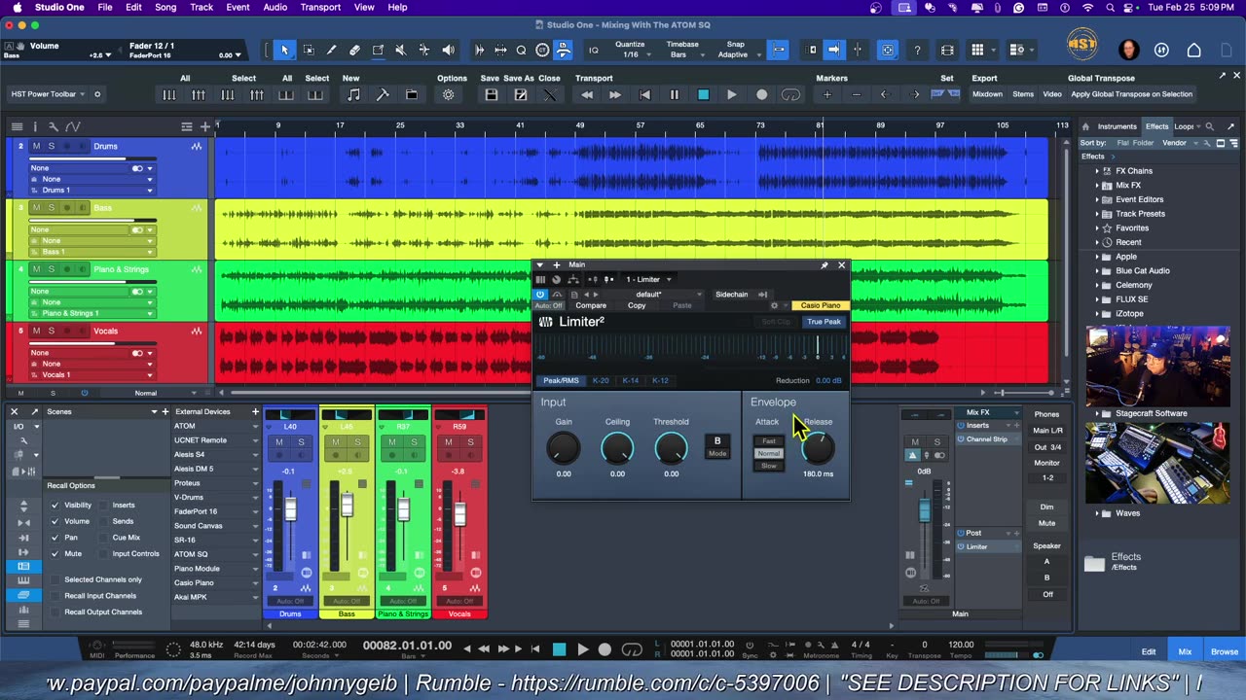
Task: Add a marker with plus icon
Action: pos(827,94)
